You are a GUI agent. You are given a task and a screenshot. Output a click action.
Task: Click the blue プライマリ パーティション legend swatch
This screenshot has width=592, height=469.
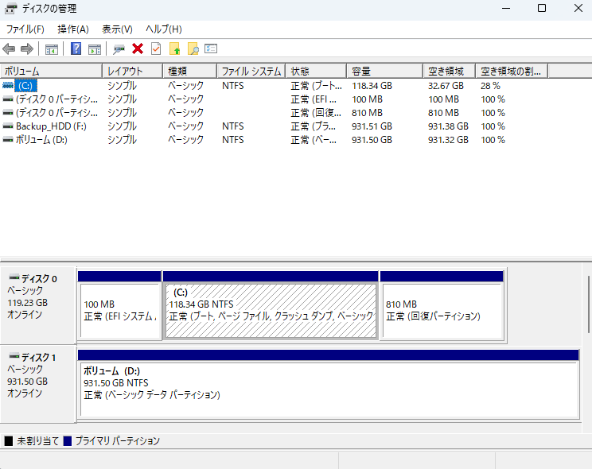click(x=68, y=440)
